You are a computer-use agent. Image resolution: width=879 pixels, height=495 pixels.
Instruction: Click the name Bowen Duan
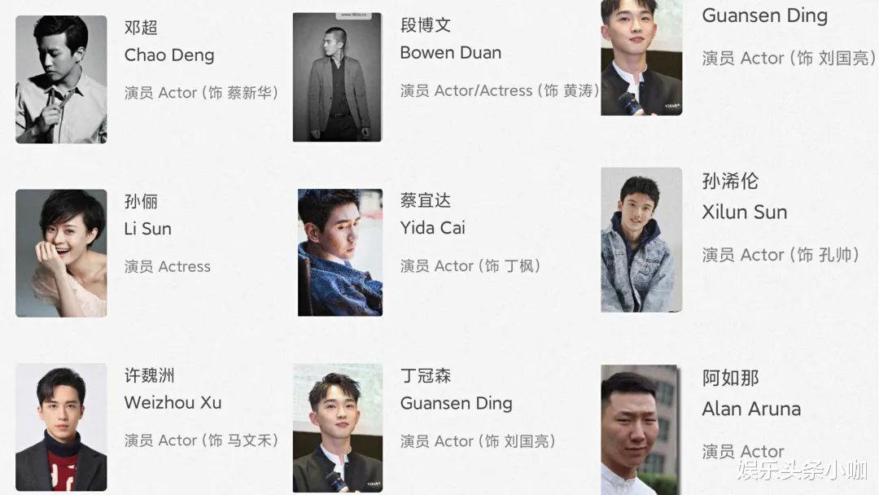coord(451,53)
